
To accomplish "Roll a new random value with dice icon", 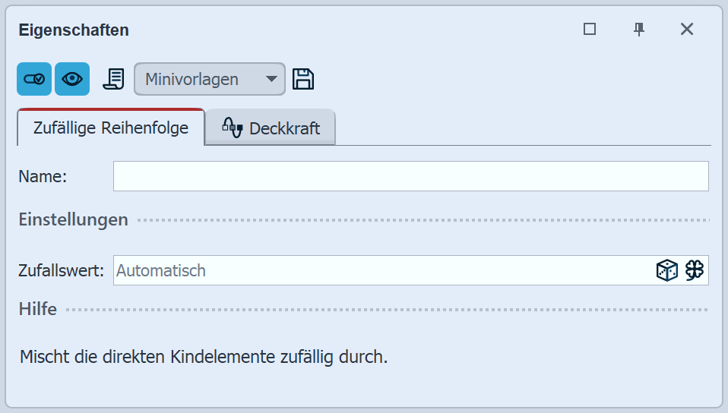I will 666,270.
